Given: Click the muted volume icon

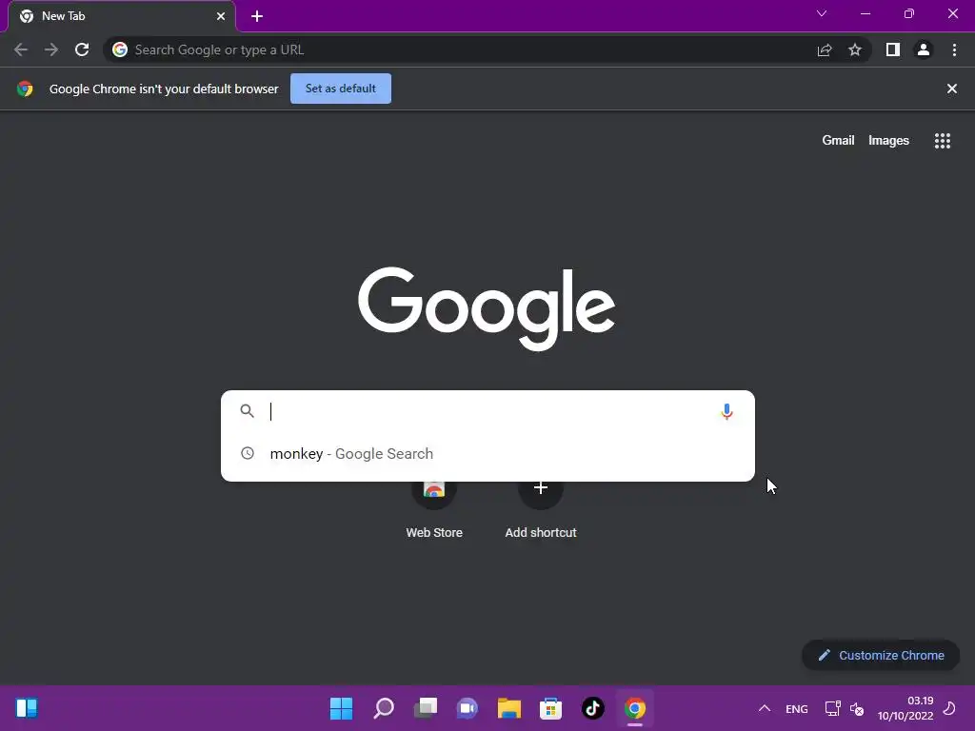Looking at the screenshot, I should [x=858, y=708].
